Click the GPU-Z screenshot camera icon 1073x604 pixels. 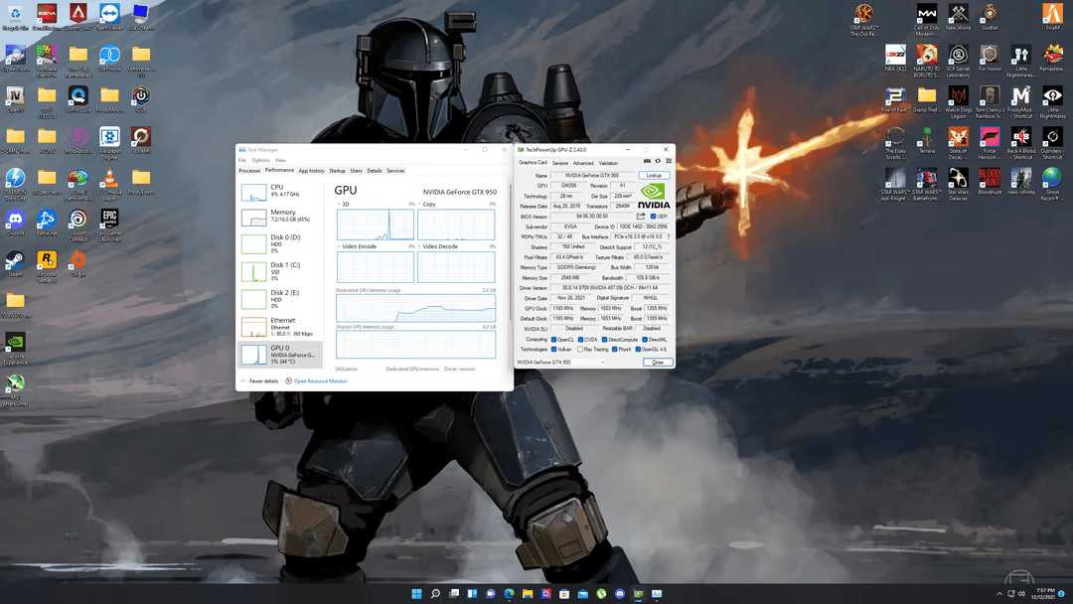tap(647, 162)
